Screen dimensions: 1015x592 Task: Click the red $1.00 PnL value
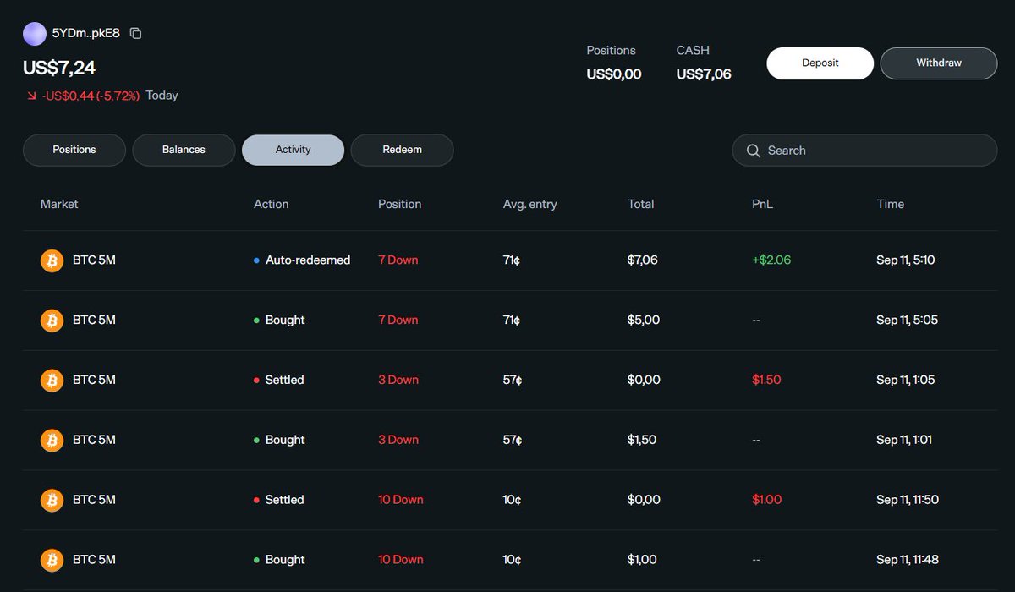[767, 500]
